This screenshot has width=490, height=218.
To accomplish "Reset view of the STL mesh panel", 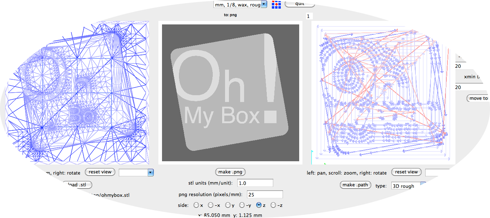I will pos(100,172).
